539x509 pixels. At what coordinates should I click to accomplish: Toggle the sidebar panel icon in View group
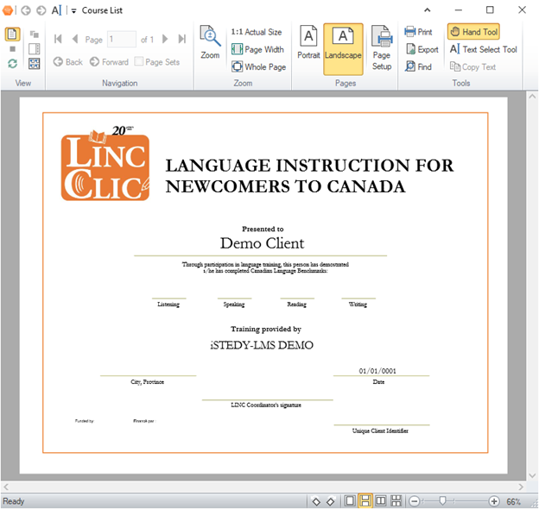[34, 49]
